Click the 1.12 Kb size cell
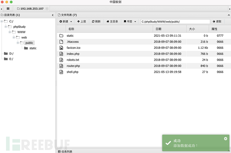Viewport: 231px width, 153px height. (203, 48)
